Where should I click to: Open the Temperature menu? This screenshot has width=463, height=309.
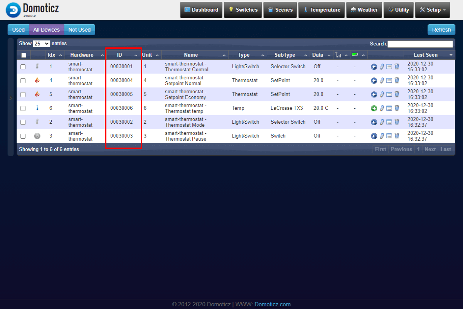point(321,10)
